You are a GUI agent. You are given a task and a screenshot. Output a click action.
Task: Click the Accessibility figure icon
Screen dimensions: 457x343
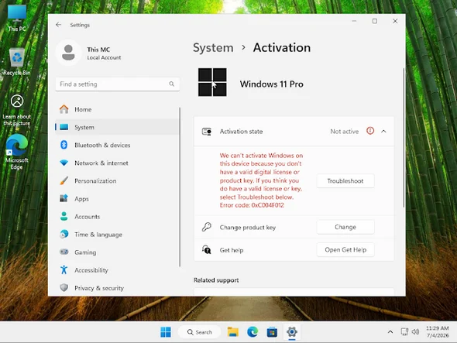[64, 270]
